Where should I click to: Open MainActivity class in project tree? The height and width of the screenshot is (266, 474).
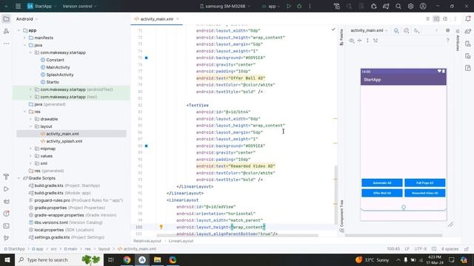click(x=58, y=67)
